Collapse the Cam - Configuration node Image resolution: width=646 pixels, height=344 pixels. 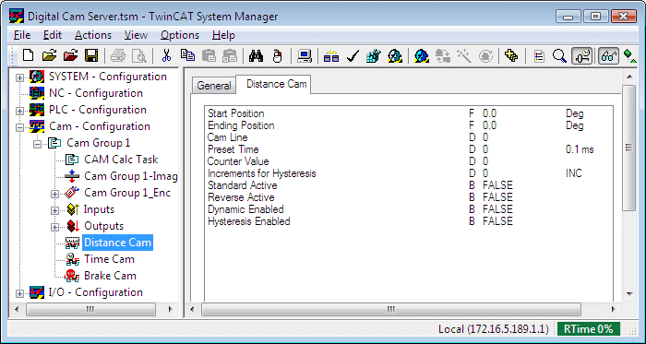pyautogui.click(x=19, y=127)
